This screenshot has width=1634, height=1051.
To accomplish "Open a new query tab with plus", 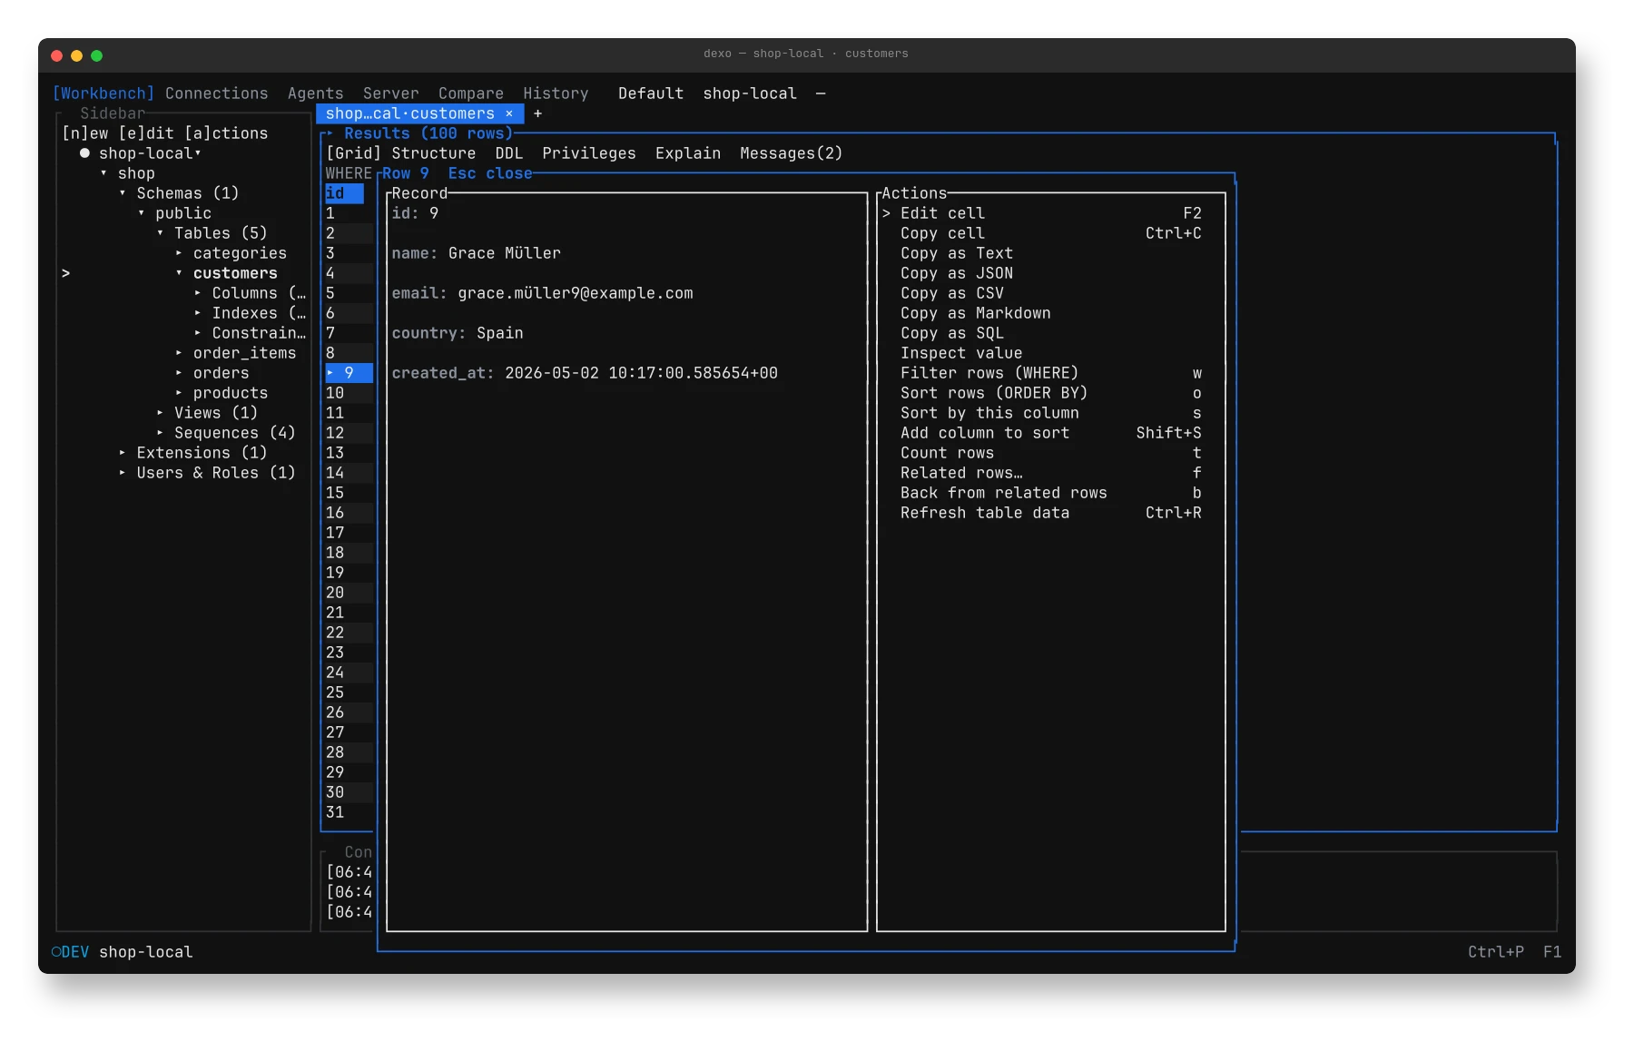I will [537, 113].
